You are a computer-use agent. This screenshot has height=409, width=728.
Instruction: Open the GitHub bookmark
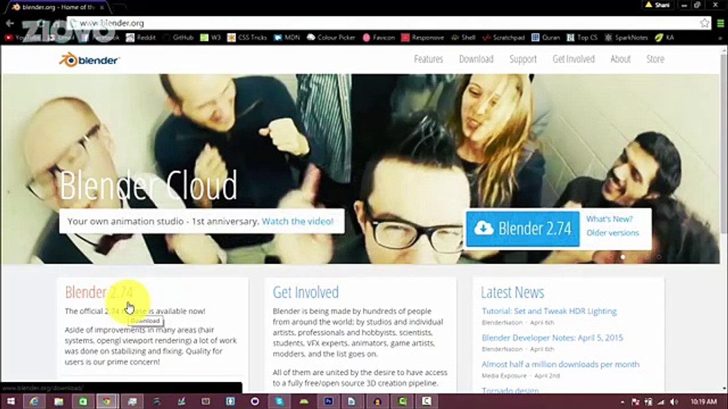177,37
